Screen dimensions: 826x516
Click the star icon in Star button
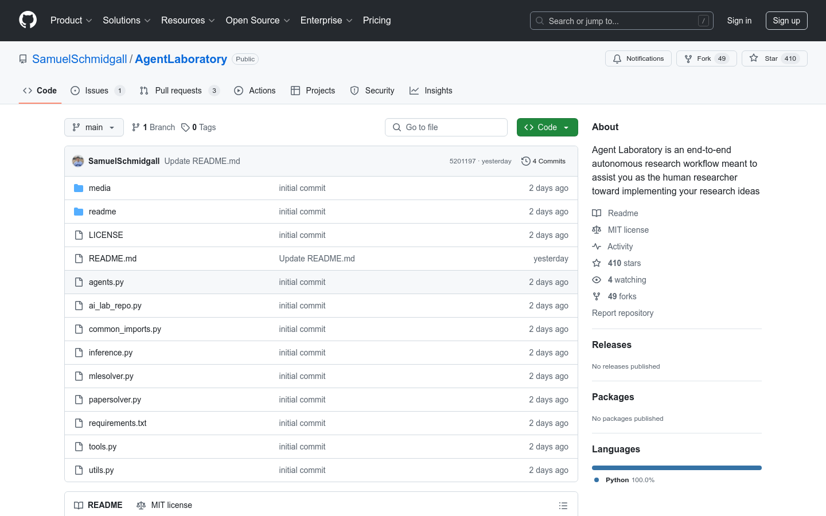(754, 58)
